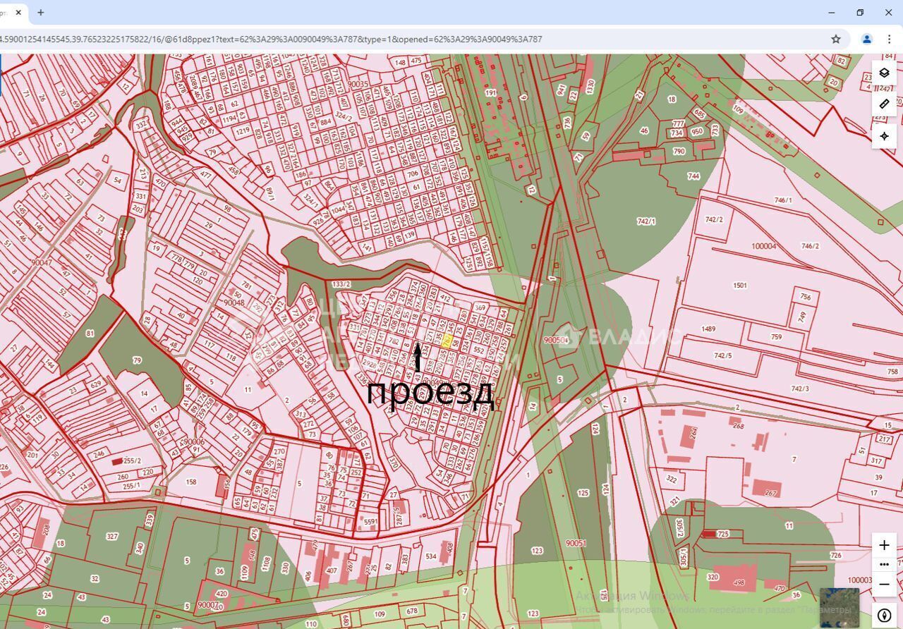Select cadastral block 90051

576,543
